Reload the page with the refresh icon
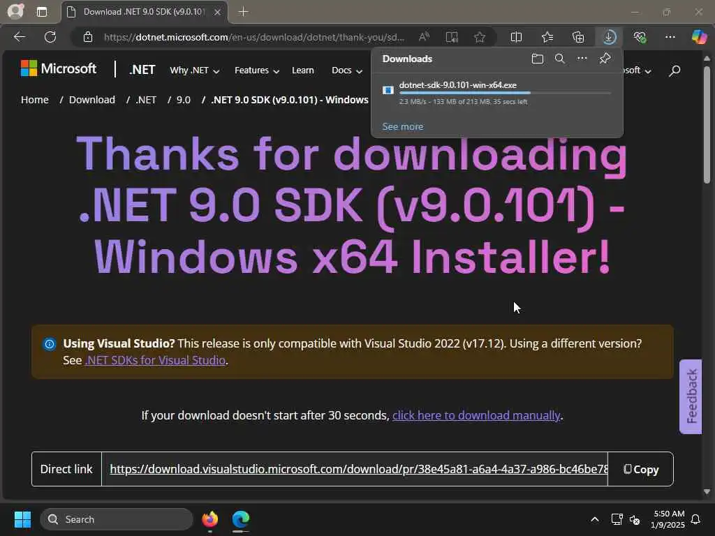The image size is (715, 536). coord(50,37)
